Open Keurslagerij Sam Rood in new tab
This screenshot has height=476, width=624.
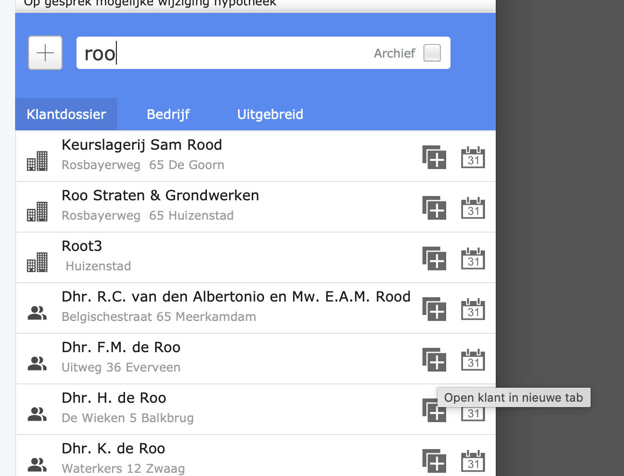(434, 157)
